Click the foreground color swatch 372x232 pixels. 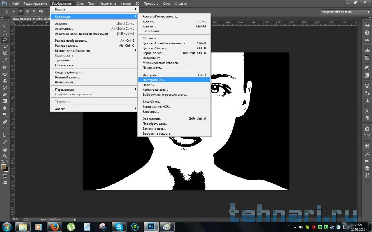pos(4,167)
